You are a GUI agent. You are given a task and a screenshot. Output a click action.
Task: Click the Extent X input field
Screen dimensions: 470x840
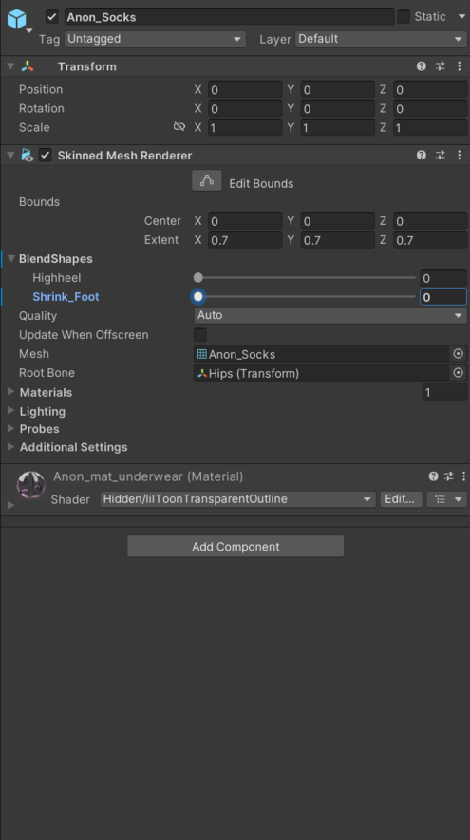(x=245, y=240)
